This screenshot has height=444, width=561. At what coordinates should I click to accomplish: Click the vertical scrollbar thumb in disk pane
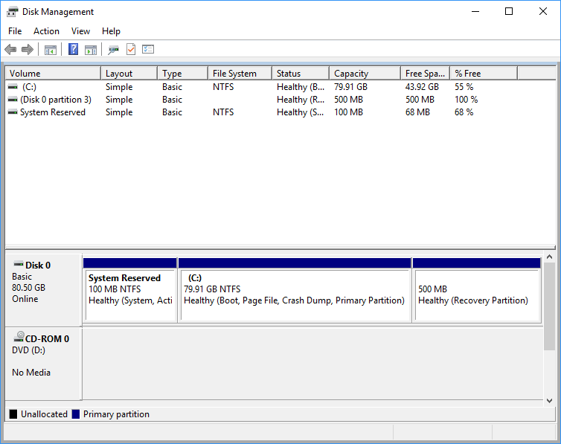pyautogui.click(x=550, y=306)
